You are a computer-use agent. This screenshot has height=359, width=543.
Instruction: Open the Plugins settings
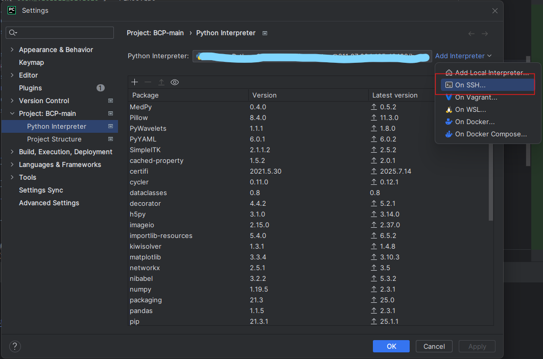coord(31,88)
